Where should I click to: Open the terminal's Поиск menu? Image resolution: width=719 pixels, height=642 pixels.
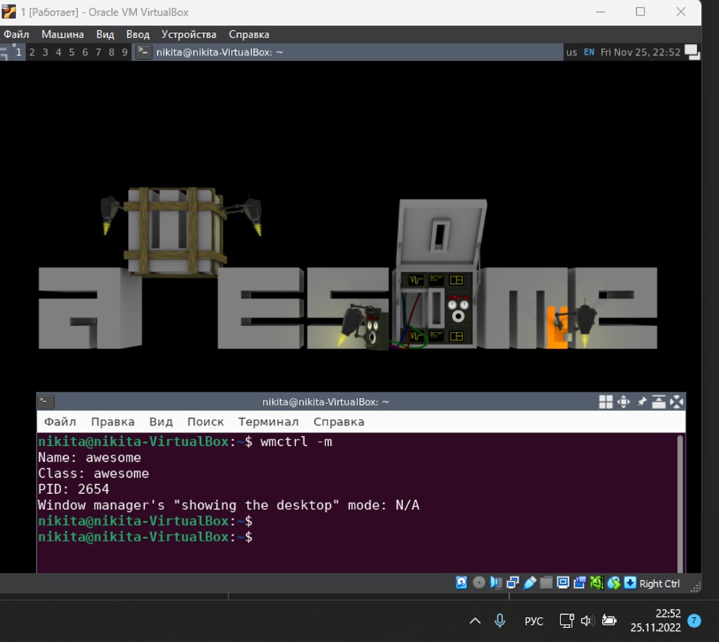point(205,422)
